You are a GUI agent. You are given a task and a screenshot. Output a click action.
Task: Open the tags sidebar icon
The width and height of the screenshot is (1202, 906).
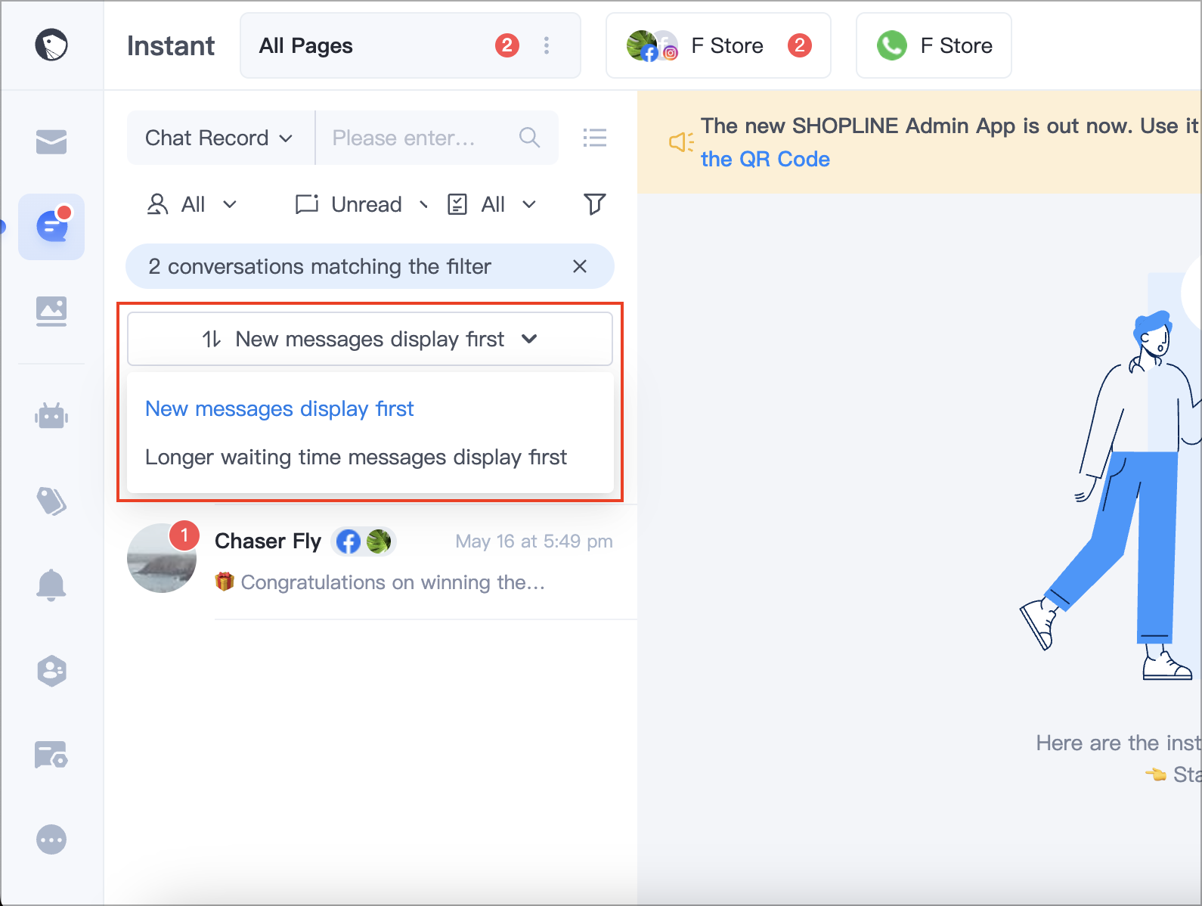(x=51, y=501)
